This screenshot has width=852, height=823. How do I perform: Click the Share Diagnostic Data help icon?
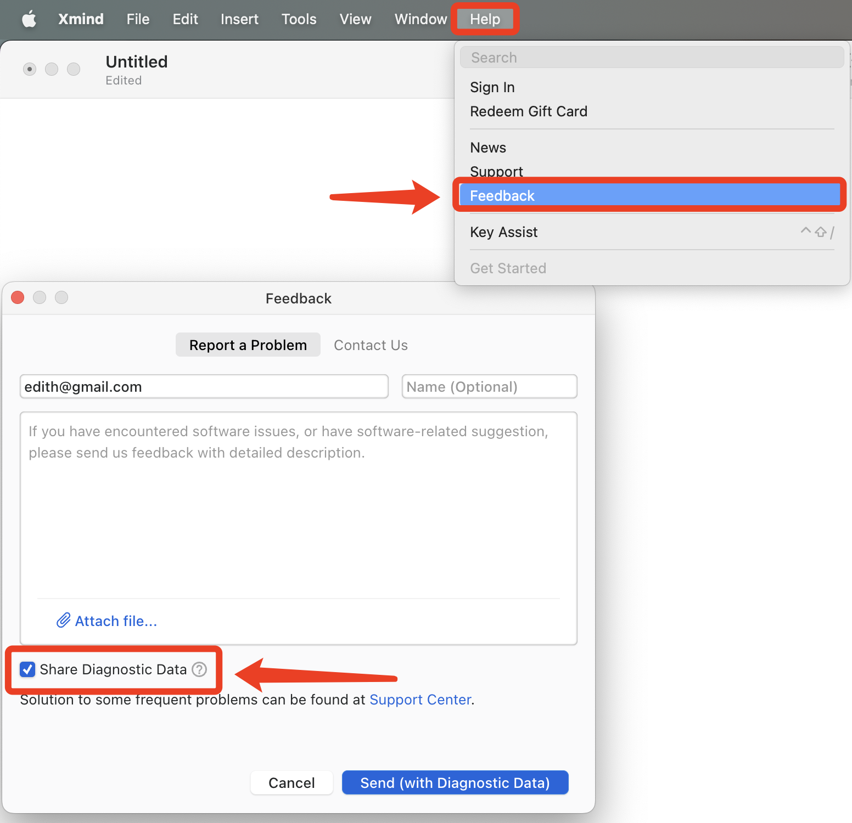199,669
